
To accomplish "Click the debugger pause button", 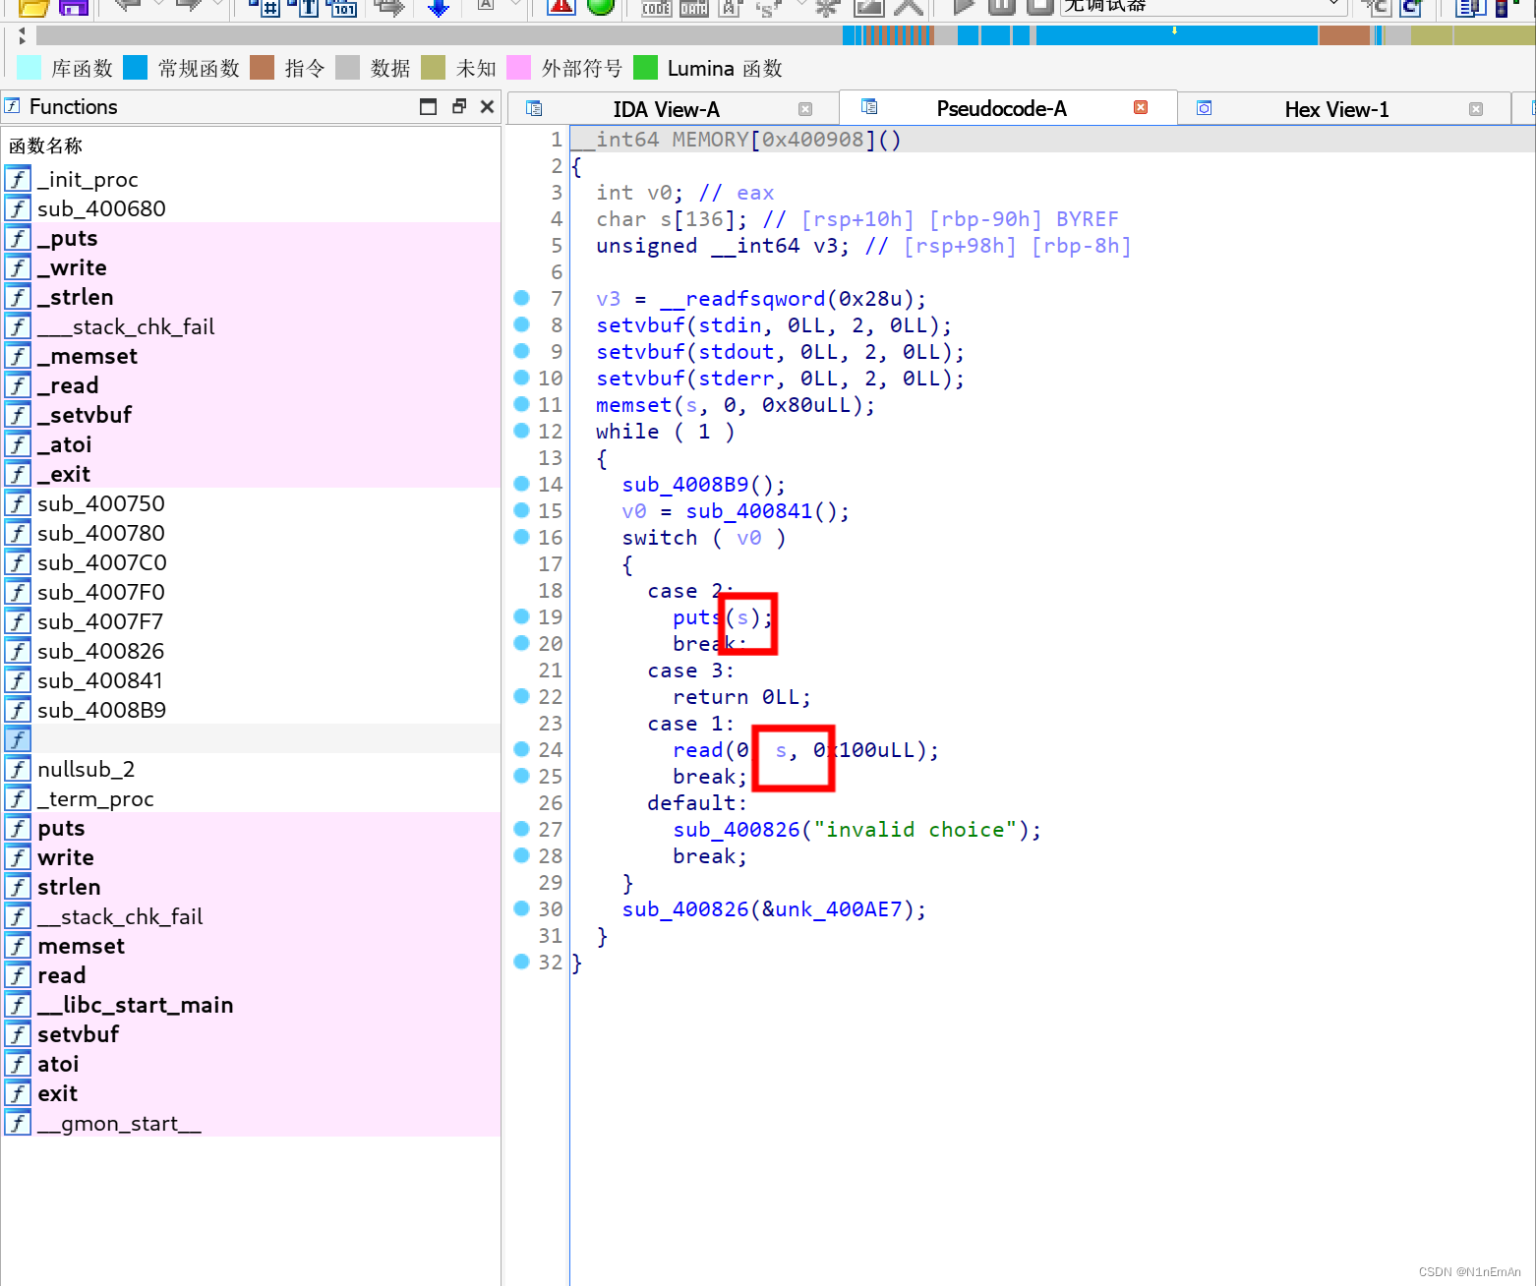I will pyautogui.click(x=1001, y=6).
